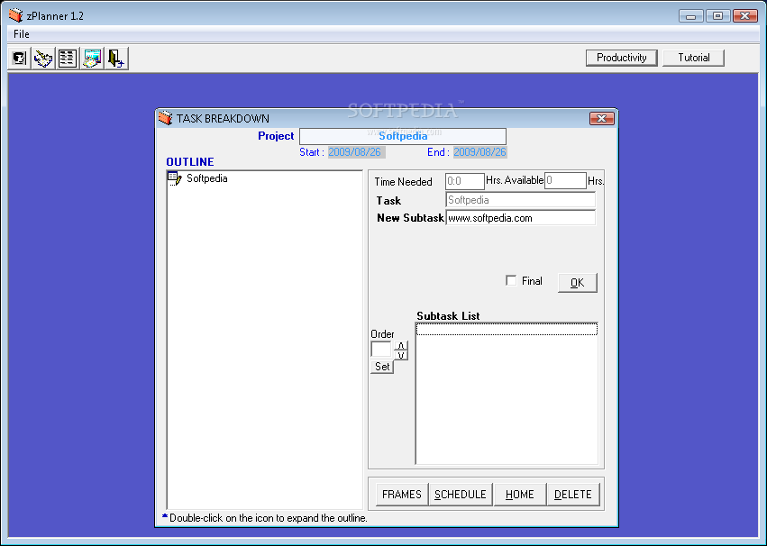Click the first toolbar icon with the chess piece
The width and height of the screenshot is (767, 546).
(x=19, y=59)
